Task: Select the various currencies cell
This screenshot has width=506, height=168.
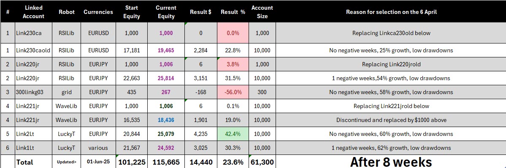Action: coord(98,148)
